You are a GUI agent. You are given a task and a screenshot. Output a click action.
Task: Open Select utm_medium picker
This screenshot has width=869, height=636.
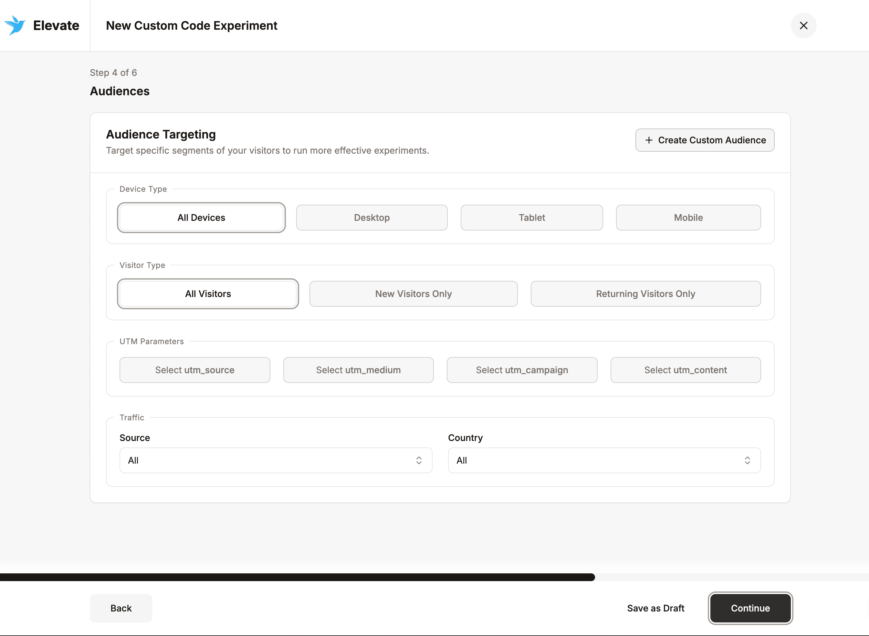click(x=358, y=370)
